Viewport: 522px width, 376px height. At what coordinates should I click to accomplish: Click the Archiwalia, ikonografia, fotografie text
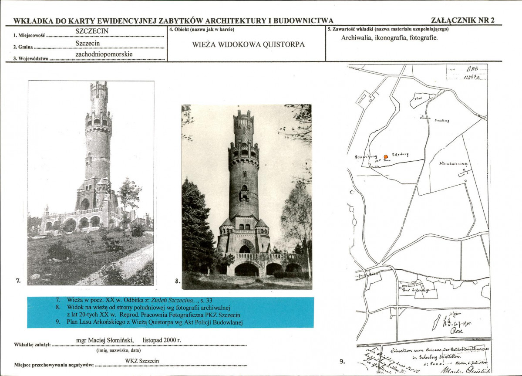389,37
